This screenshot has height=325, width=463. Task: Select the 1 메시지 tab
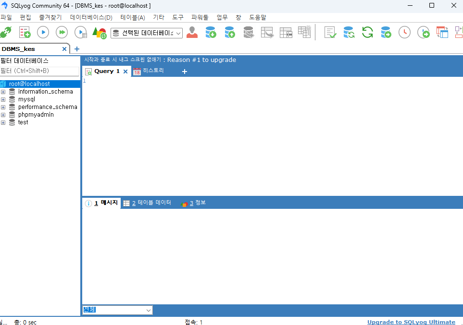click(101, 203)
